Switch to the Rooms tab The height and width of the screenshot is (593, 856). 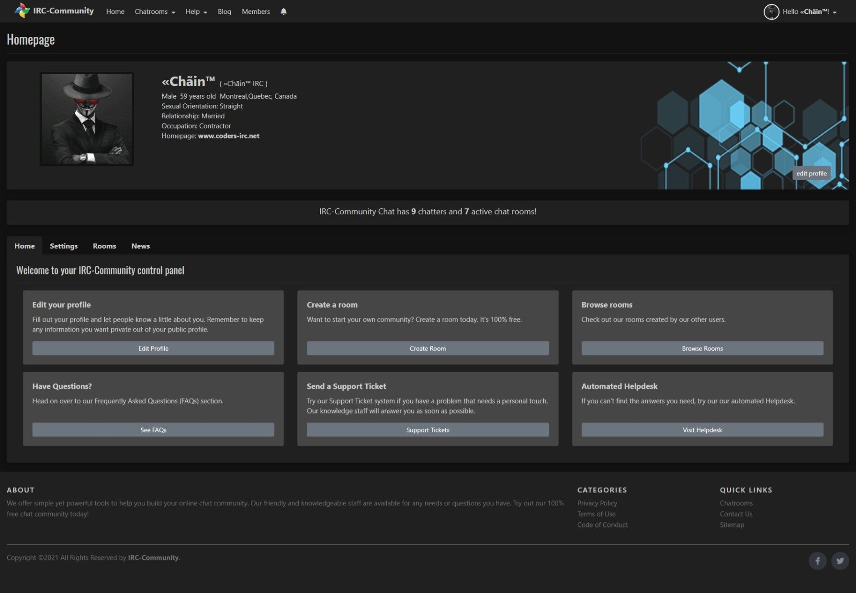(x=104, y=246)
